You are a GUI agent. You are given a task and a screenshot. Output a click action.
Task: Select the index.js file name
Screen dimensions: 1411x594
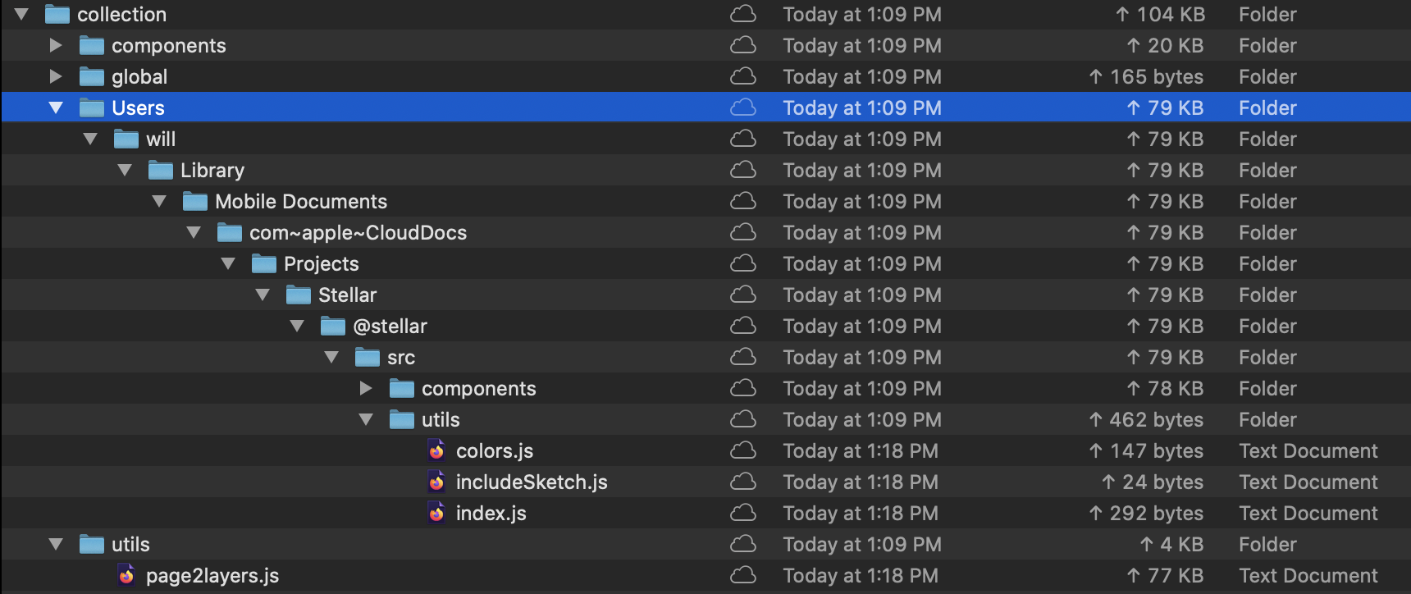tap(491, 513)
